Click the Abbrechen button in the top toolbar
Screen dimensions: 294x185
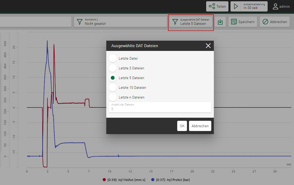coord(275,22)
